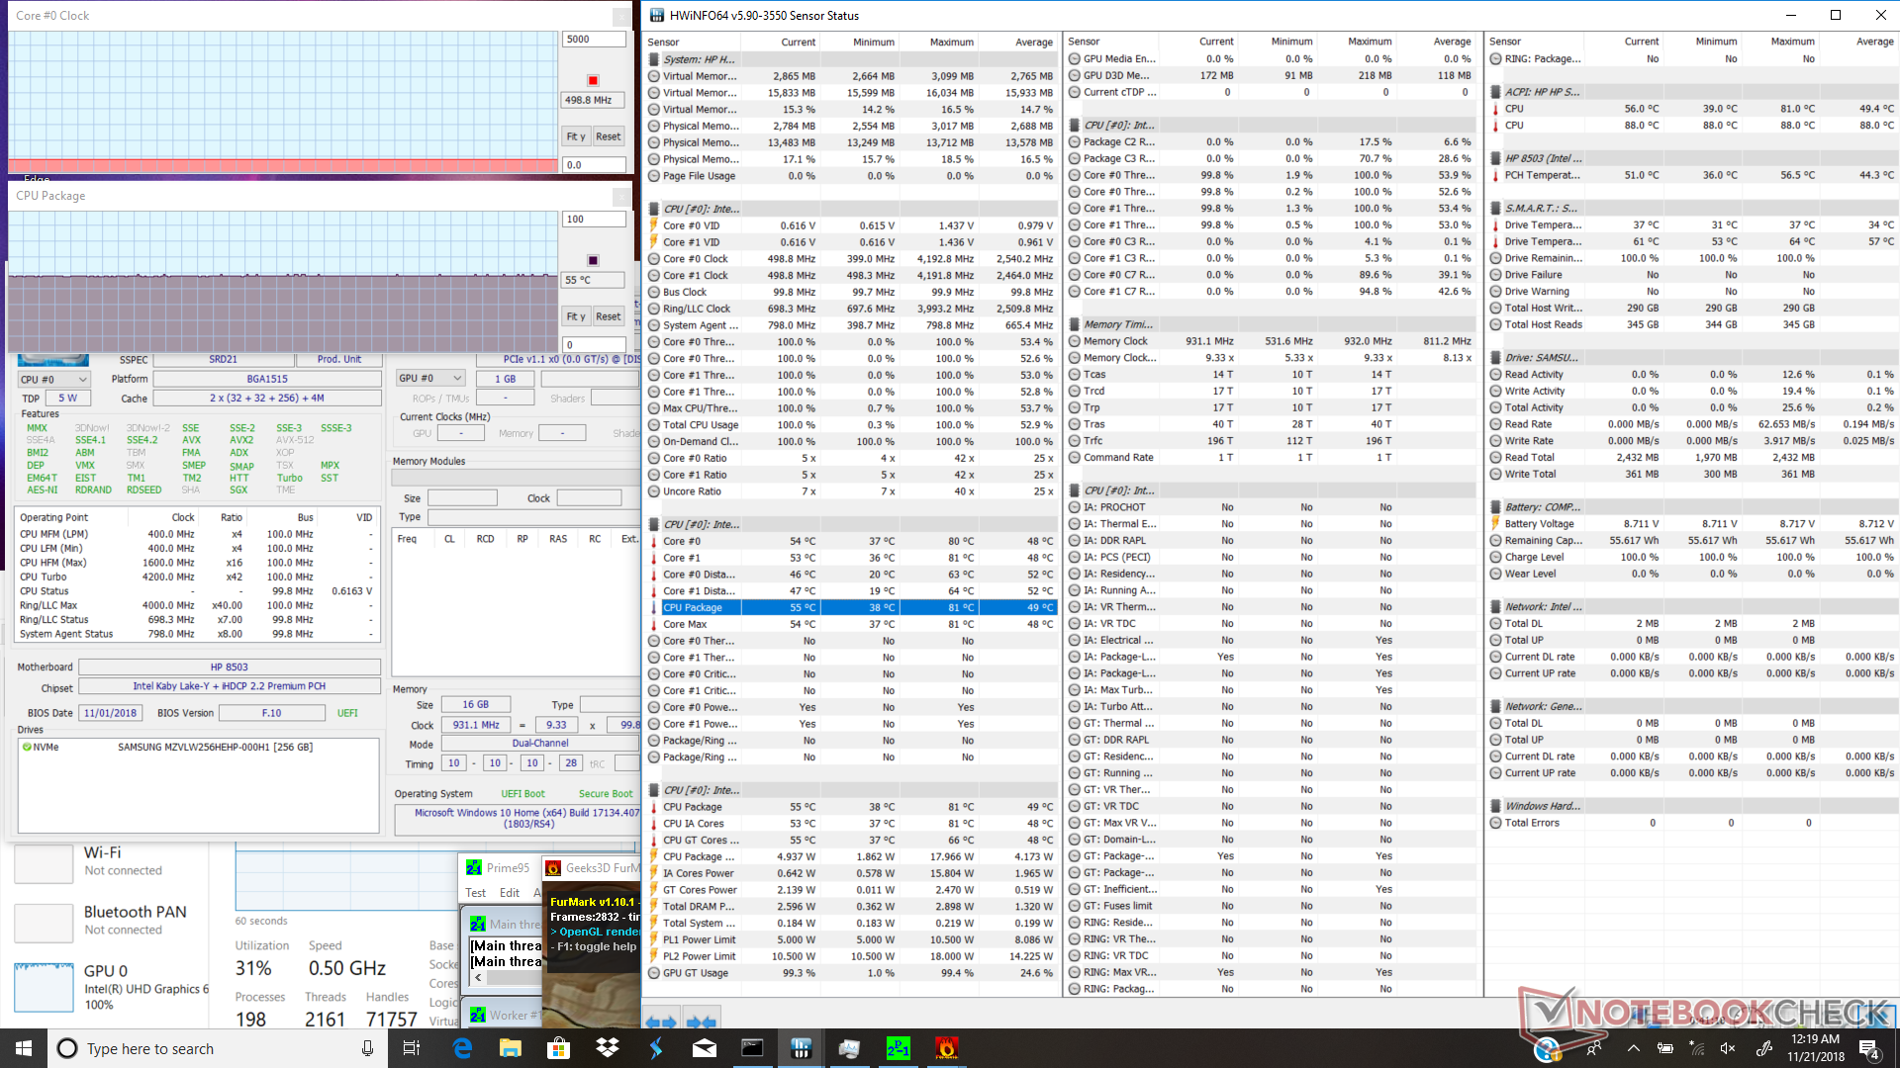Edit the 5000 max value field in Core #0 Clock graph

tap(594, 40)
